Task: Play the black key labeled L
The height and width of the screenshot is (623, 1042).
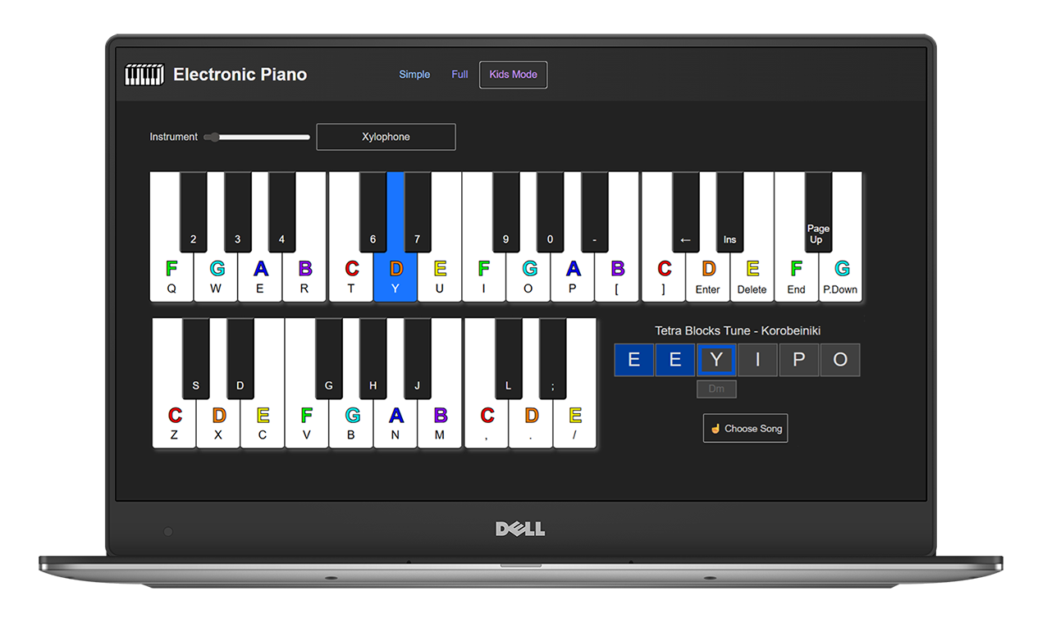Action: [x=509, y=358]
